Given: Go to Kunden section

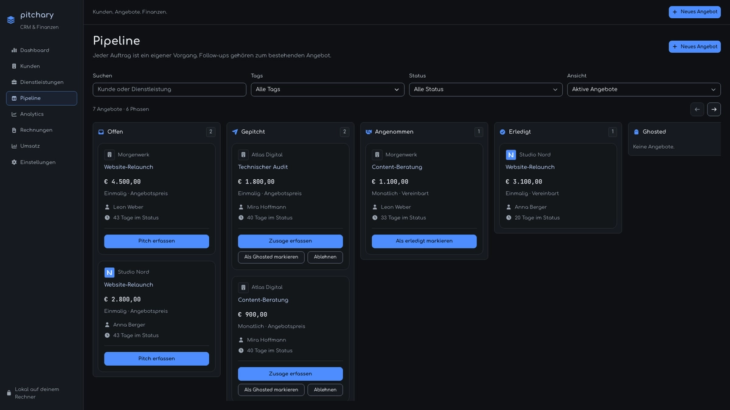Looking at the screenshot, I should pyautogui.click(x=41, y=66).
